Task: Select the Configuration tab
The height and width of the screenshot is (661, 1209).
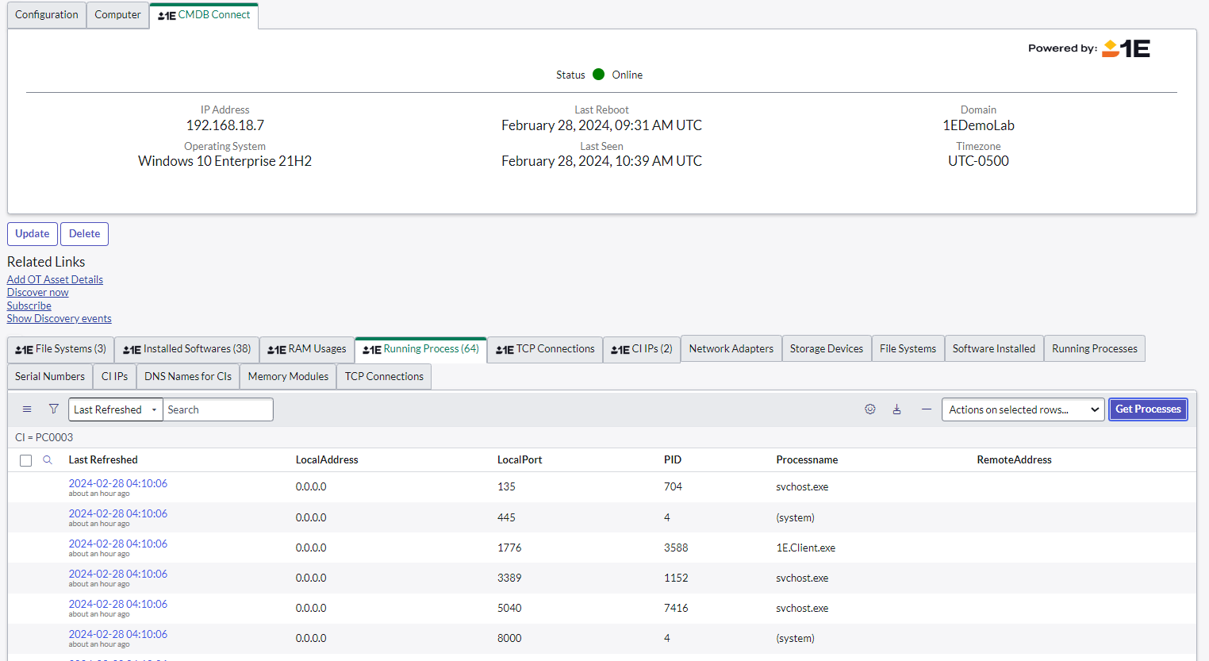Action: pos(47,15)
